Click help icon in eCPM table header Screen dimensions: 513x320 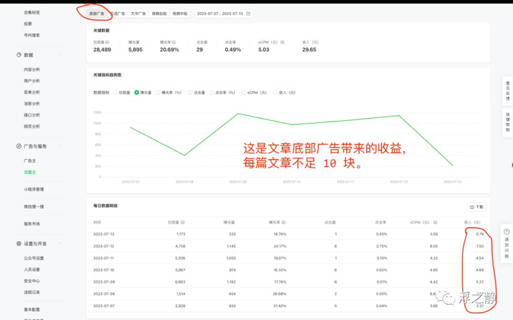click(x=435, y=222)
